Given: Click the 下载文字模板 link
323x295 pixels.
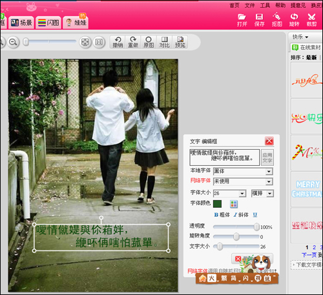Looking at the screenshot, I should pyautogui.click(x=308, y=265).
